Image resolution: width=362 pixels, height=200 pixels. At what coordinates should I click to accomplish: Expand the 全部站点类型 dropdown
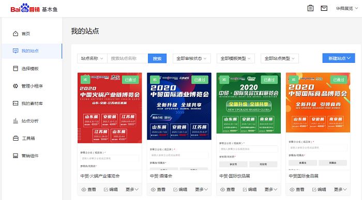click(x=280, y=58)
